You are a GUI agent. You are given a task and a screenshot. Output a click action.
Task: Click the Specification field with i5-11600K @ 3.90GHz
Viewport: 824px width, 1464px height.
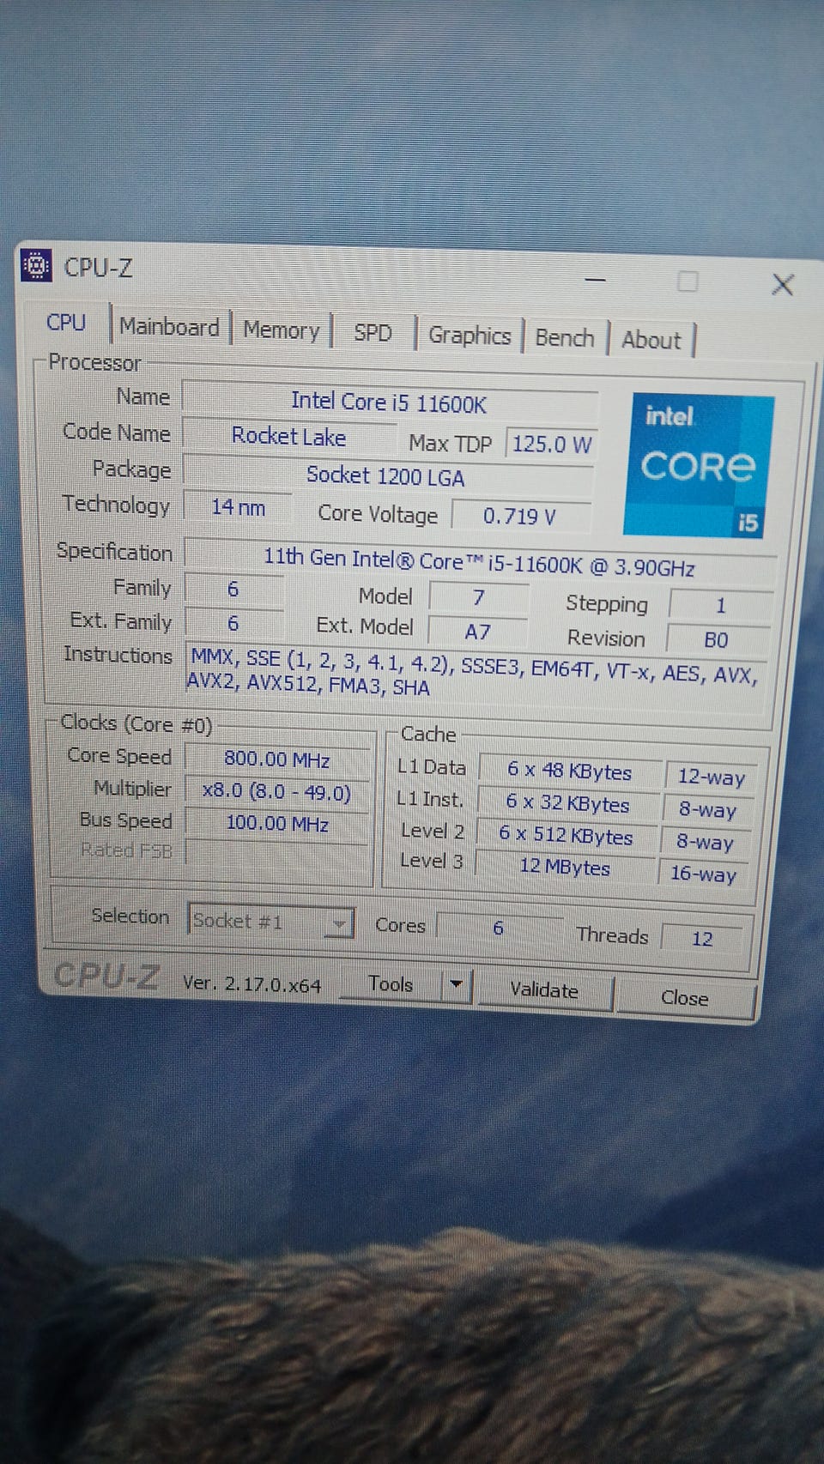coord(479,562)
